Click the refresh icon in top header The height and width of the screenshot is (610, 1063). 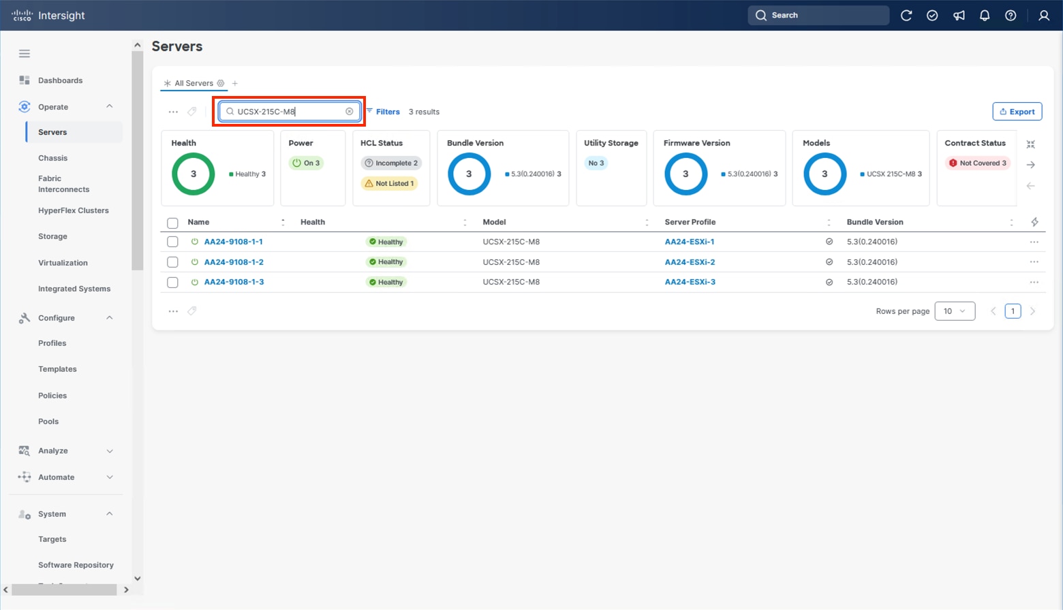[906, 16]
